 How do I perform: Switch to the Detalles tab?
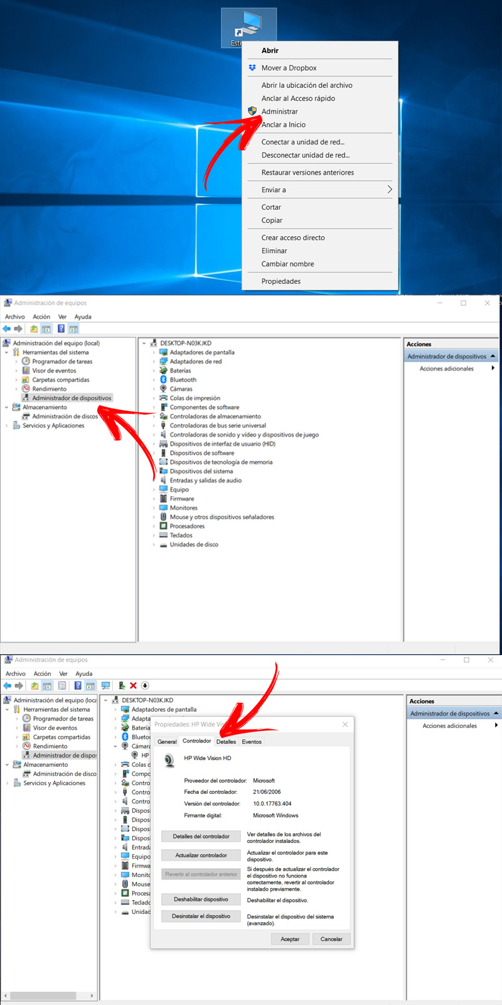tap(226, 742)
